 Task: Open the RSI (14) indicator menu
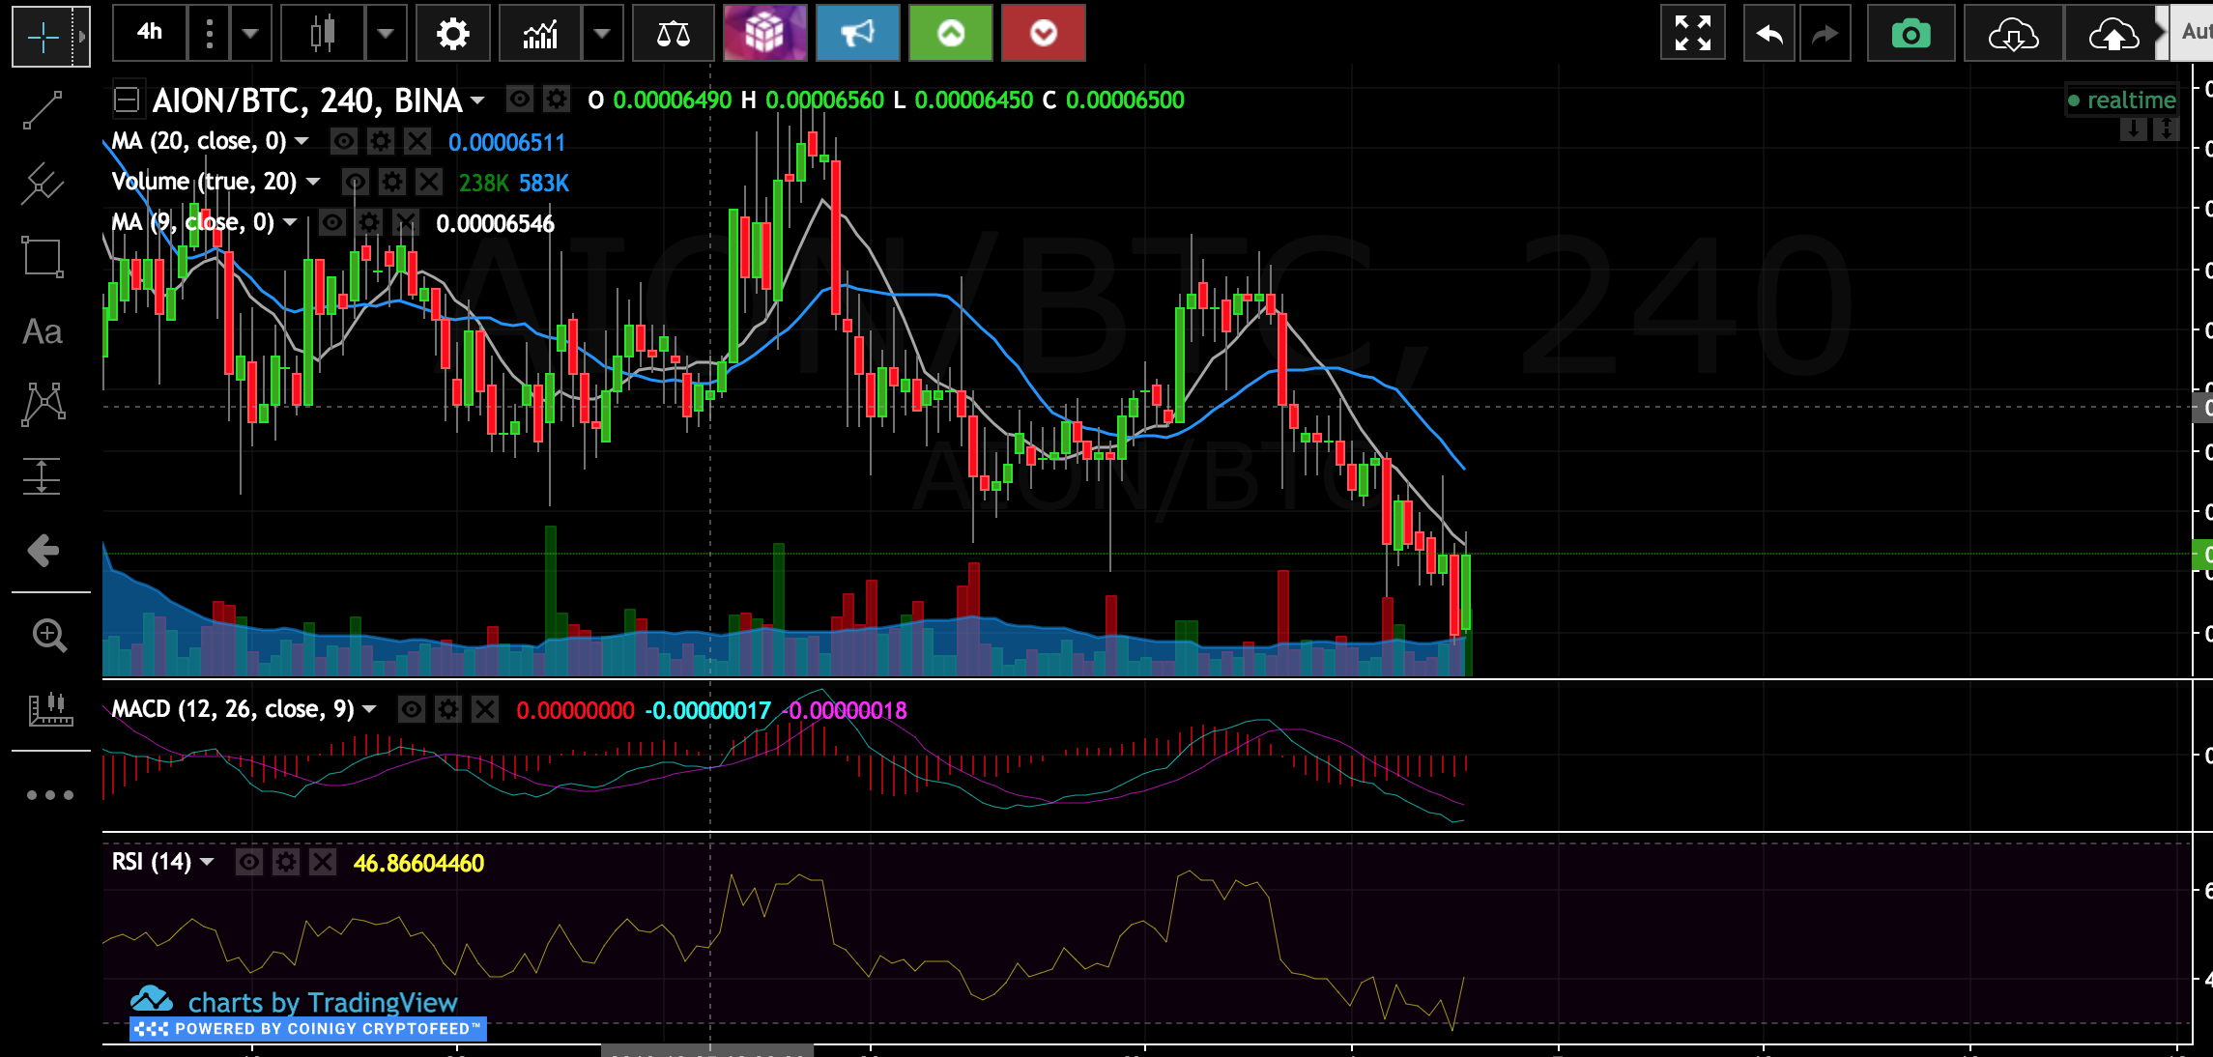click(207, 862)
